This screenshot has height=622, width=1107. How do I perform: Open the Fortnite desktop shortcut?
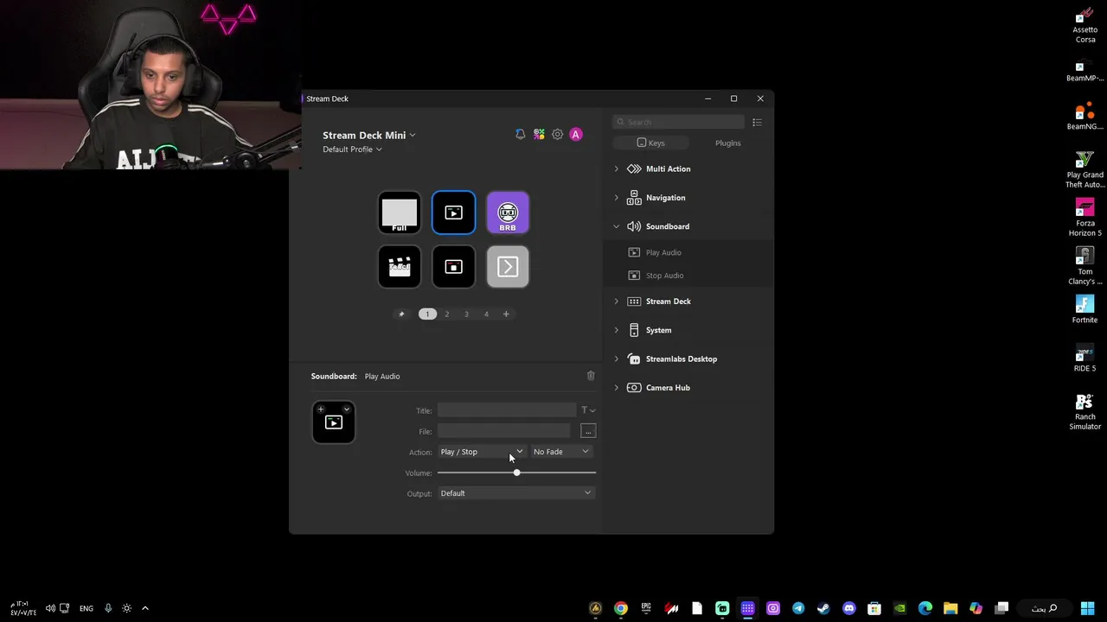[x=1085, y=309]
